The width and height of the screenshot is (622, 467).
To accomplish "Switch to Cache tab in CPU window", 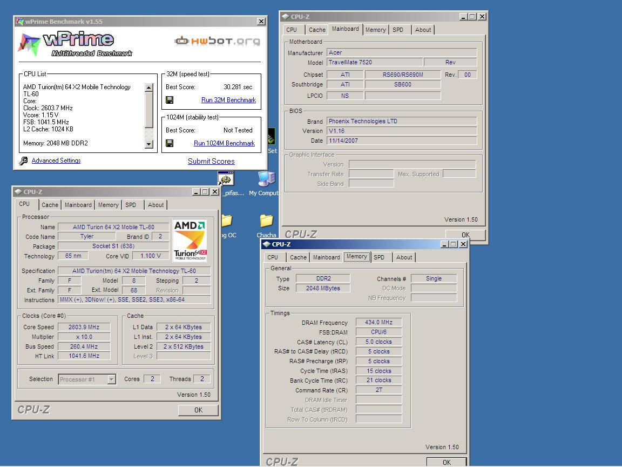I will click(x=50, y=205).
